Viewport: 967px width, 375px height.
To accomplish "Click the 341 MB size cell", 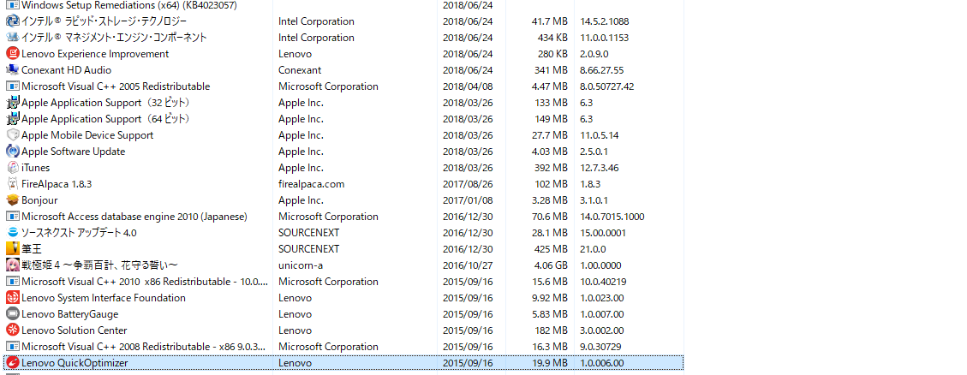I will (x=552, y=69).
